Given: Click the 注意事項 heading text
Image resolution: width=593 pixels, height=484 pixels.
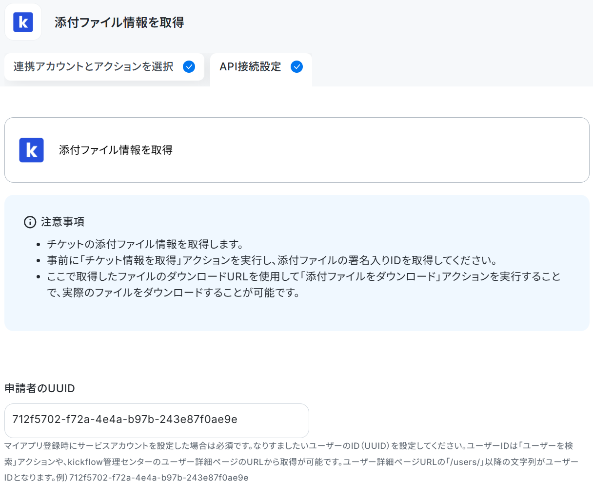Looking at the screenshot, I should 62,222.
